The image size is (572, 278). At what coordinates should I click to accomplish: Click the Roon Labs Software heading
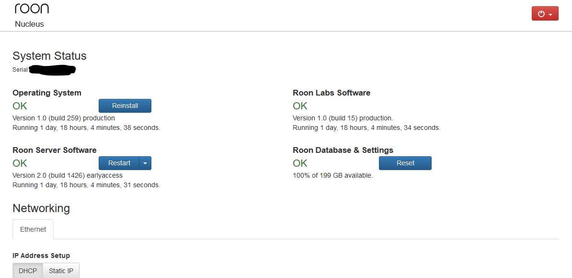[x=332, y=93]
